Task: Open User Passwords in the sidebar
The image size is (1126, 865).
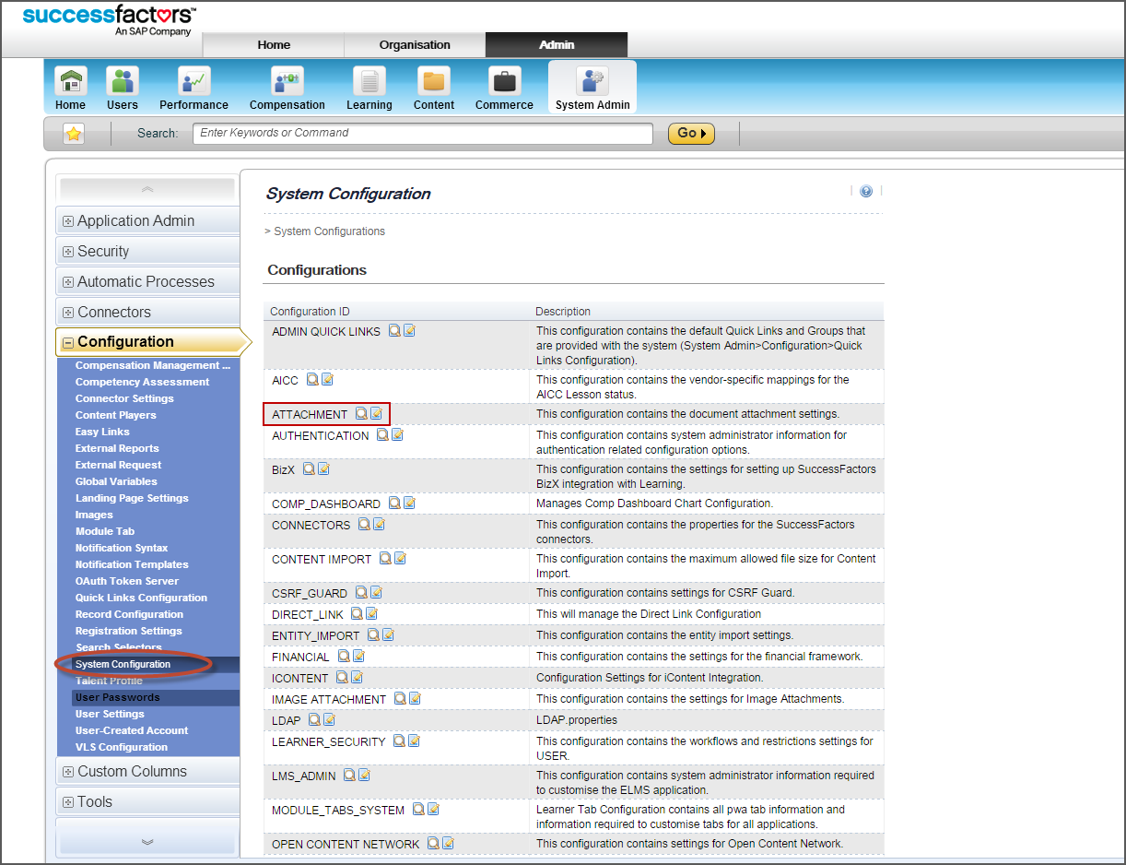Action: 117,697
